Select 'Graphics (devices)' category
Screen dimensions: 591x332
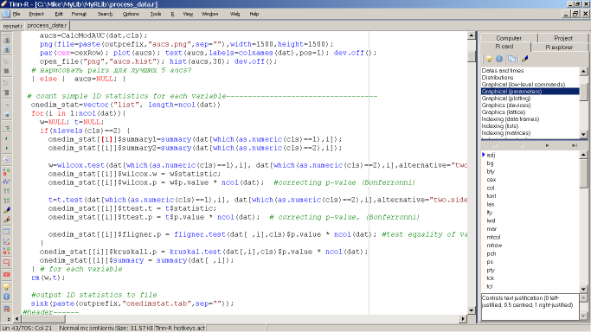[530, 105]
